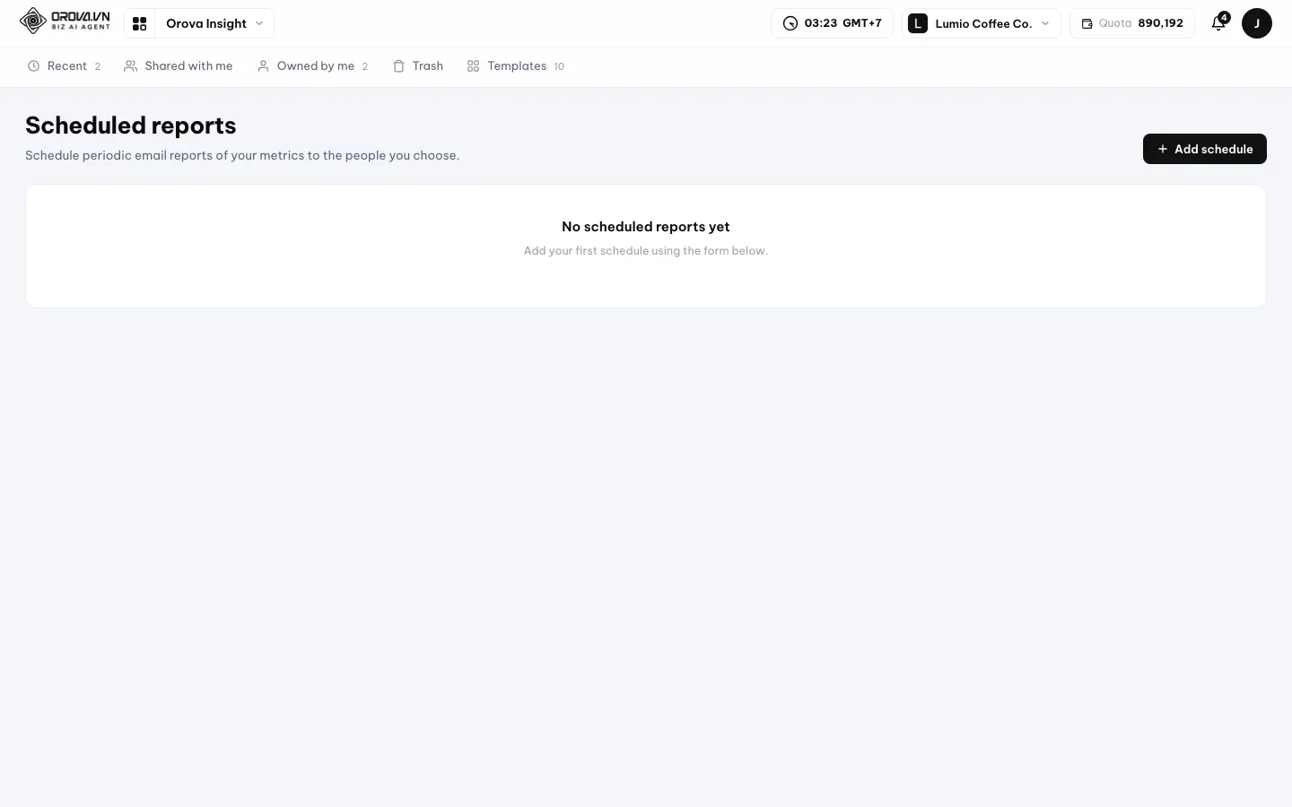This screenshot has height=807, width=1292.
Task: Click the quota value 890,192
Action: click(x=1160, y=23)
